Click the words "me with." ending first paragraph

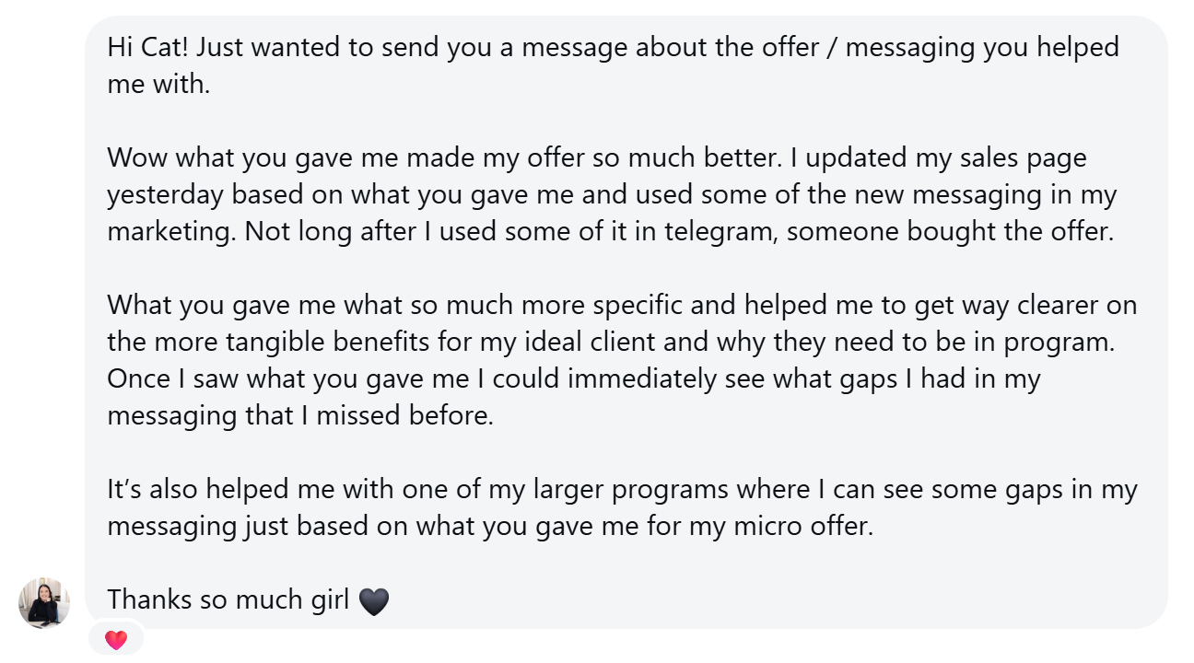click(158, 84)
